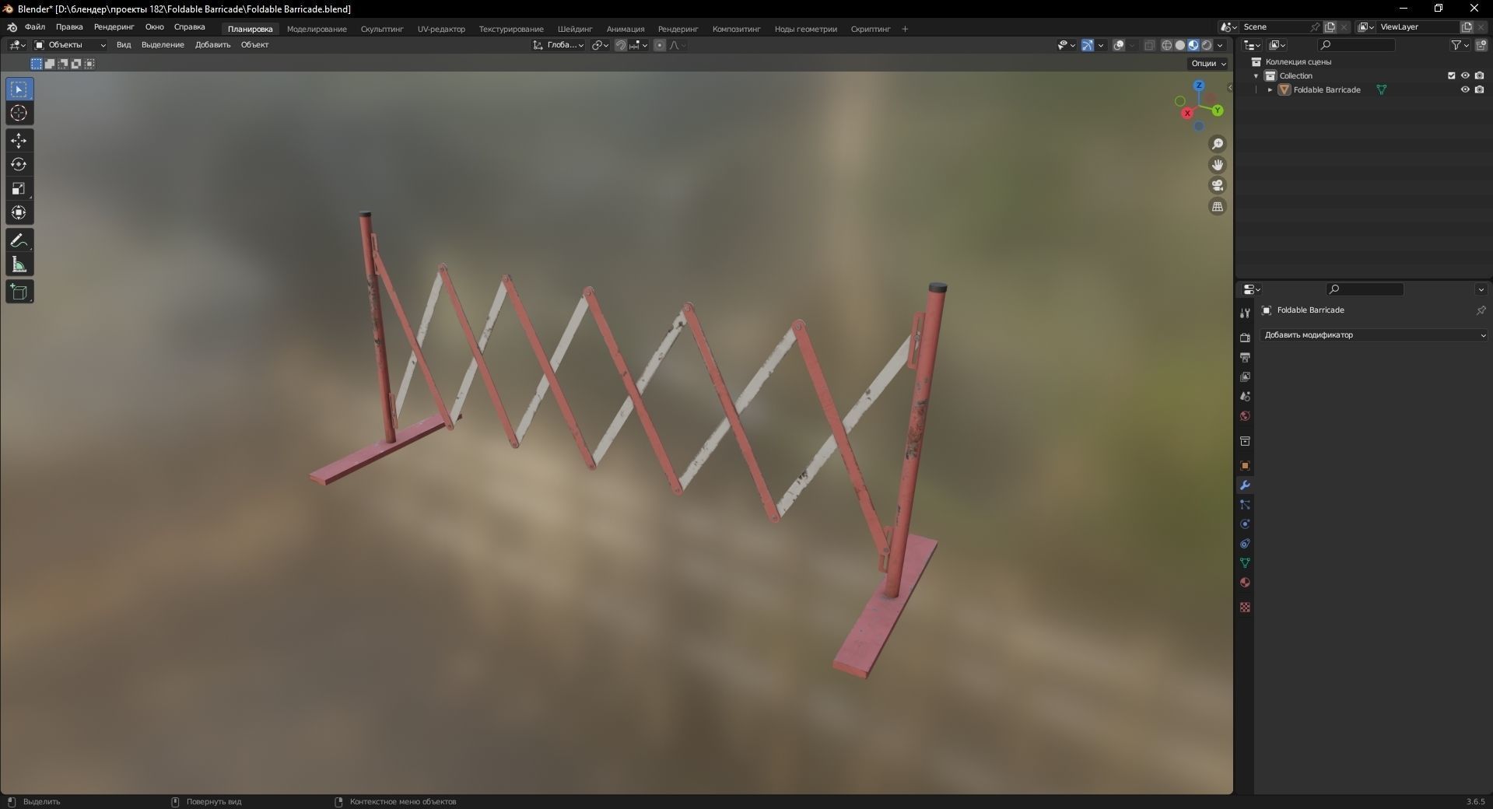The height and width of the screenshot is (809, 1493).
Task: Open the 'Опции' options dropdown
Action: [1208, 64]
